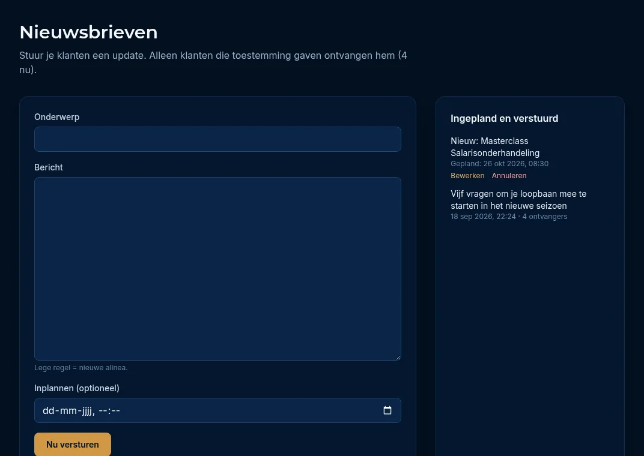Viewport: 644px width, 456px height.
Task: Select 'Vijf vragen om je loopbaan' newsletter title
Action: pyautogui.click(x=518, y=200)
